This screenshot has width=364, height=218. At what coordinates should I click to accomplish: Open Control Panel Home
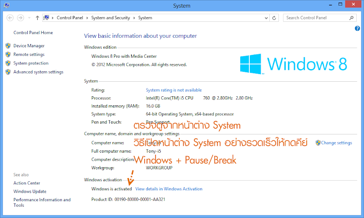coord(33,33)
